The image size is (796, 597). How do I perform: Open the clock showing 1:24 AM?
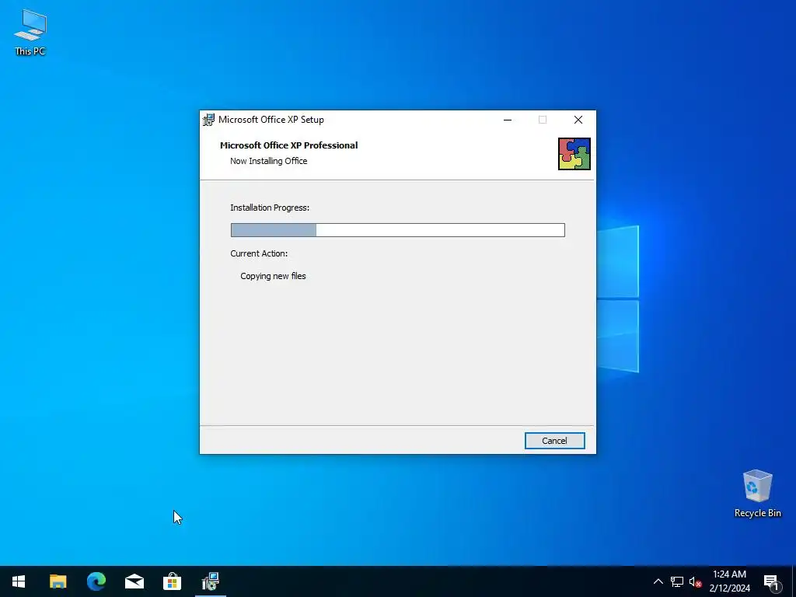click(729, 581)
